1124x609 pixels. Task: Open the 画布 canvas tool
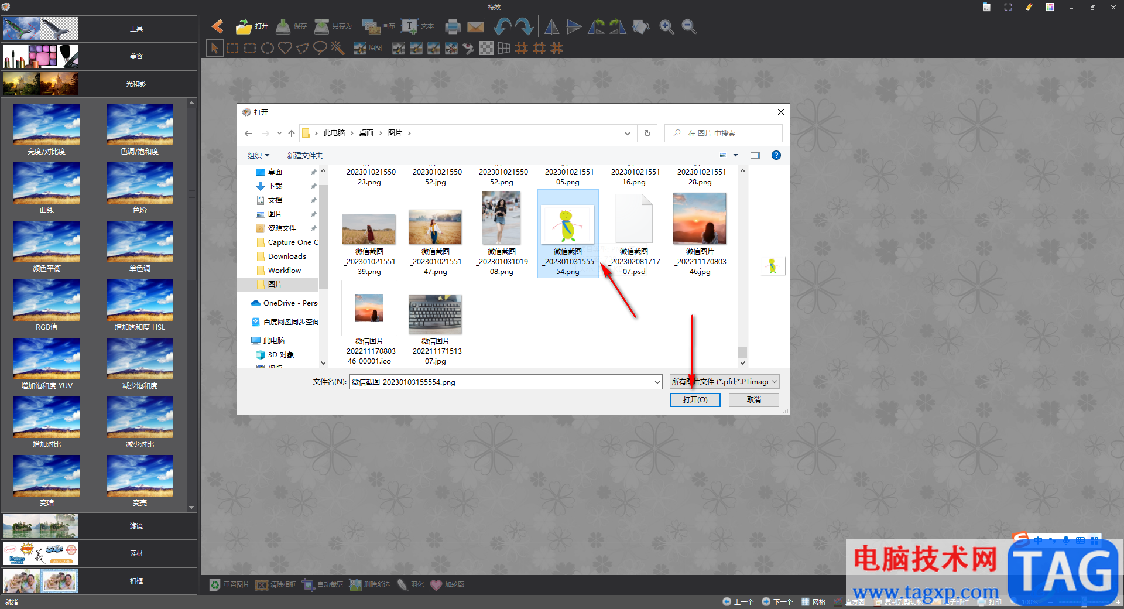378,26
